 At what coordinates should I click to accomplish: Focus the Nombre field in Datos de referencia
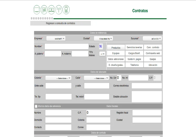67,46
